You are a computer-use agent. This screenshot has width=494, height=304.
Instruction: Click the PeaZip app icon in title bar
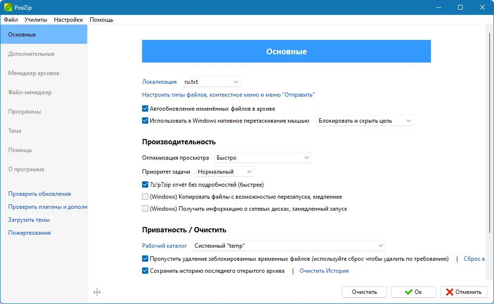(8, 7)
